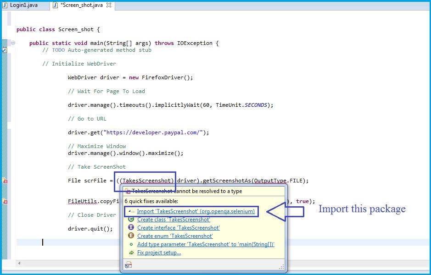This screenshot has width=431, height=275.
Task: Click the underlined OutputType text
Action: coord(270,181)
